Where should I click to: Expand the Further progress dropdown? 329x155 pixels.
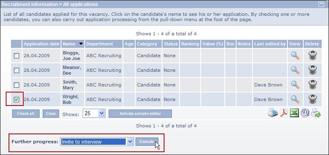coord(97,142)
